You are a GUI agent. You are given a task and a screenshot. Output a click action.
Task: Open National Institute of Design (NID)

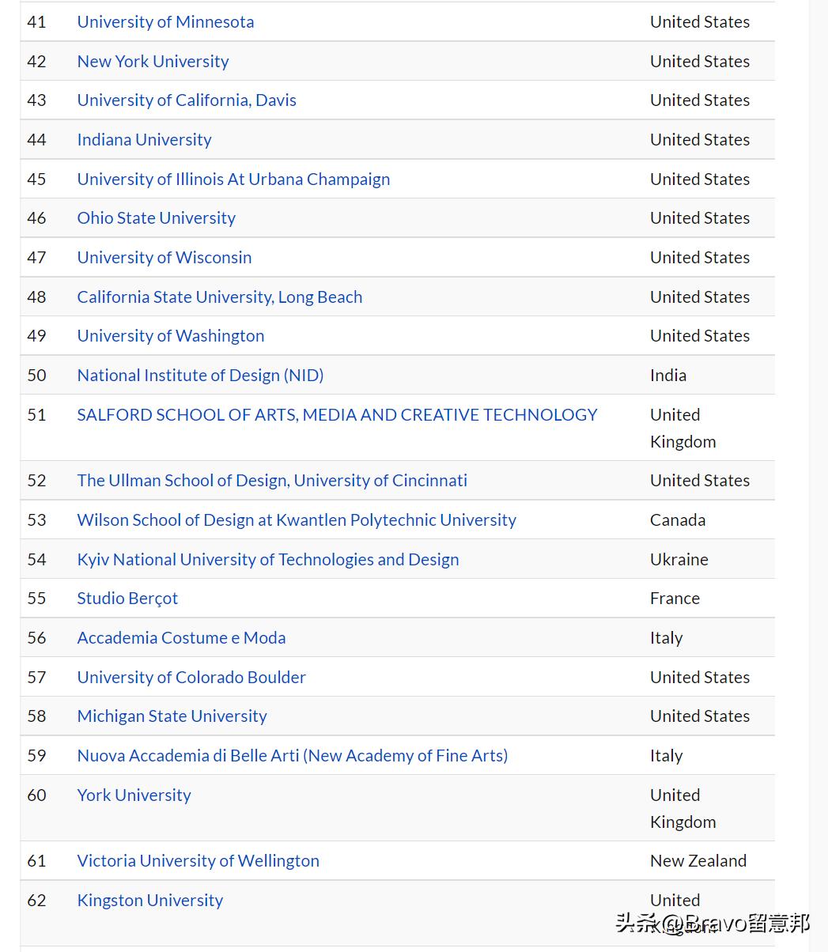pos(200,376)
